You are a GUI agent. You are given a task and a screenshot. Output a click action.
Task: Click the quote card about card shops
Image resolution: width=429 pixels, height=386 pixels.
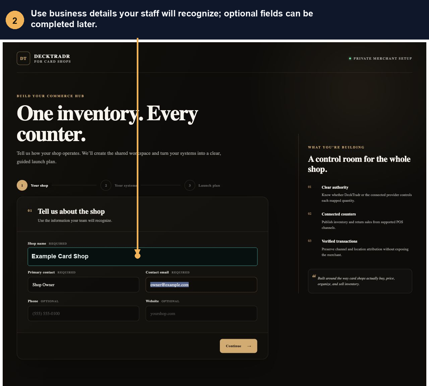[360, 281]
